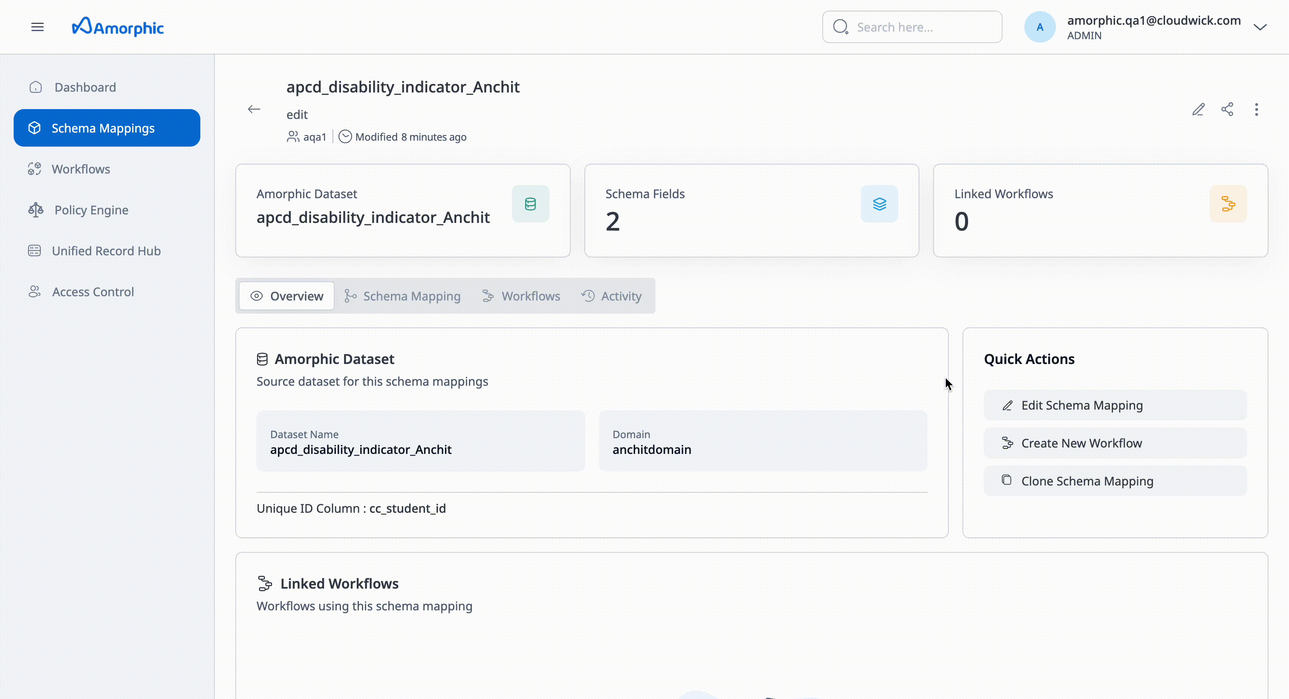Image resolution: width=1289 pixels, height=699 pixels.
Task: Select the Overview tab
Action: 286,295
